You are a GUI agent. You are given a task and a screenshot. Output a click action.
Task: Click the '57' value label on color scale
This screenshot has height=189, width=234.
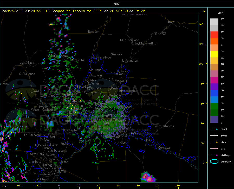(222, 45)
